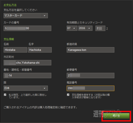Click the phone number field starting with 090

91,88
